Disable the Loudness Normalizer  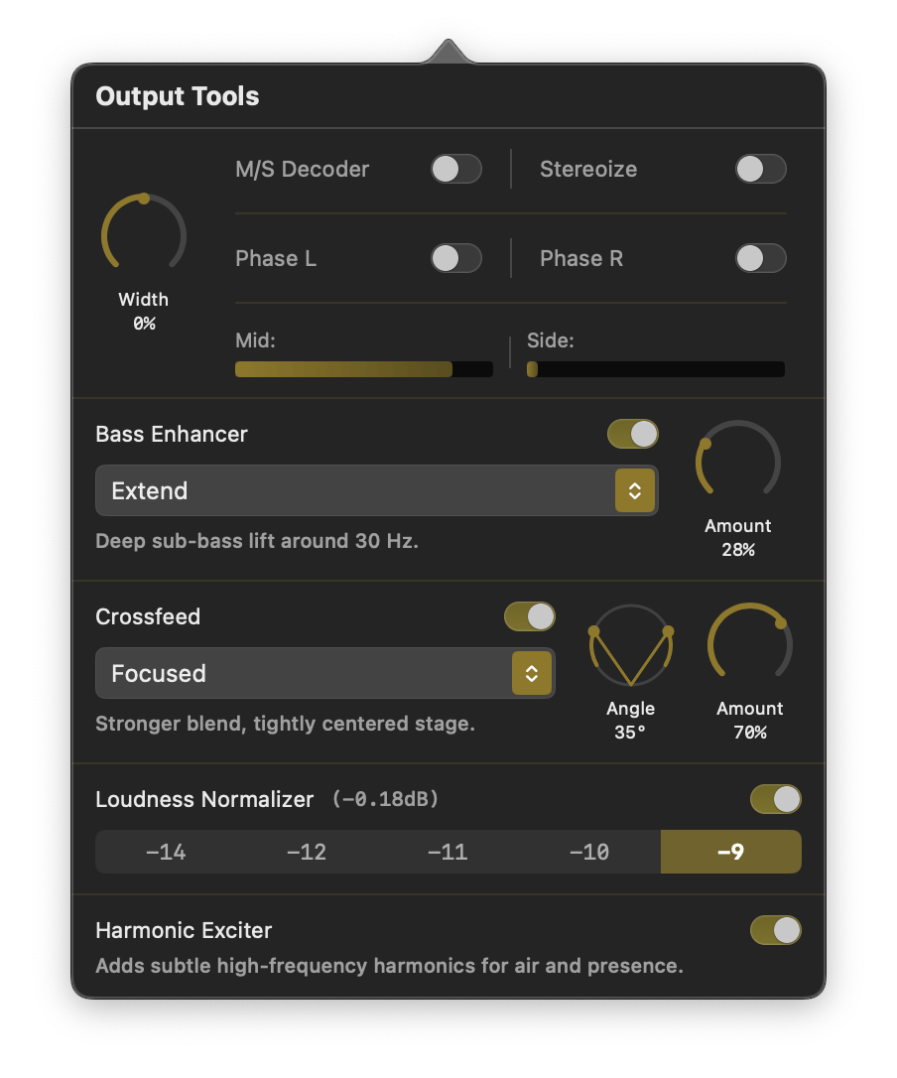(x=775, y=799)
